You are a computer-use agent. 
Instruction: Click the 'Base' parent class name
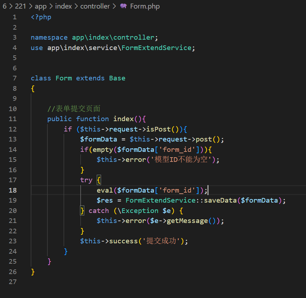117,78
